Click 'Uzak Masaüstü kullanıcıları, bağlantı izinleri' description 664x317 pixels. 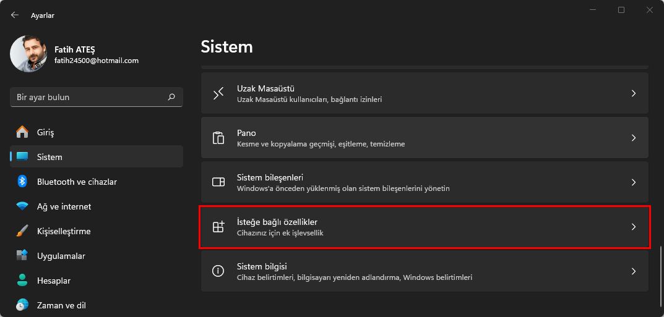pos(309,100)
